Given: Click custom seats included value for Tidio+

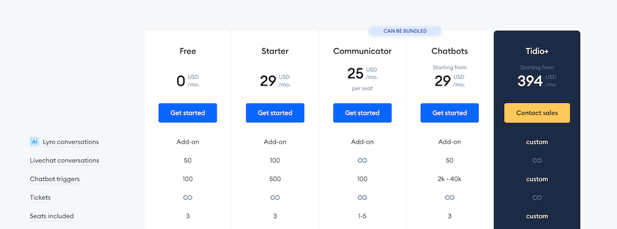Looking at the screenshot, I should pyautogui.click(x=537, y=216).
